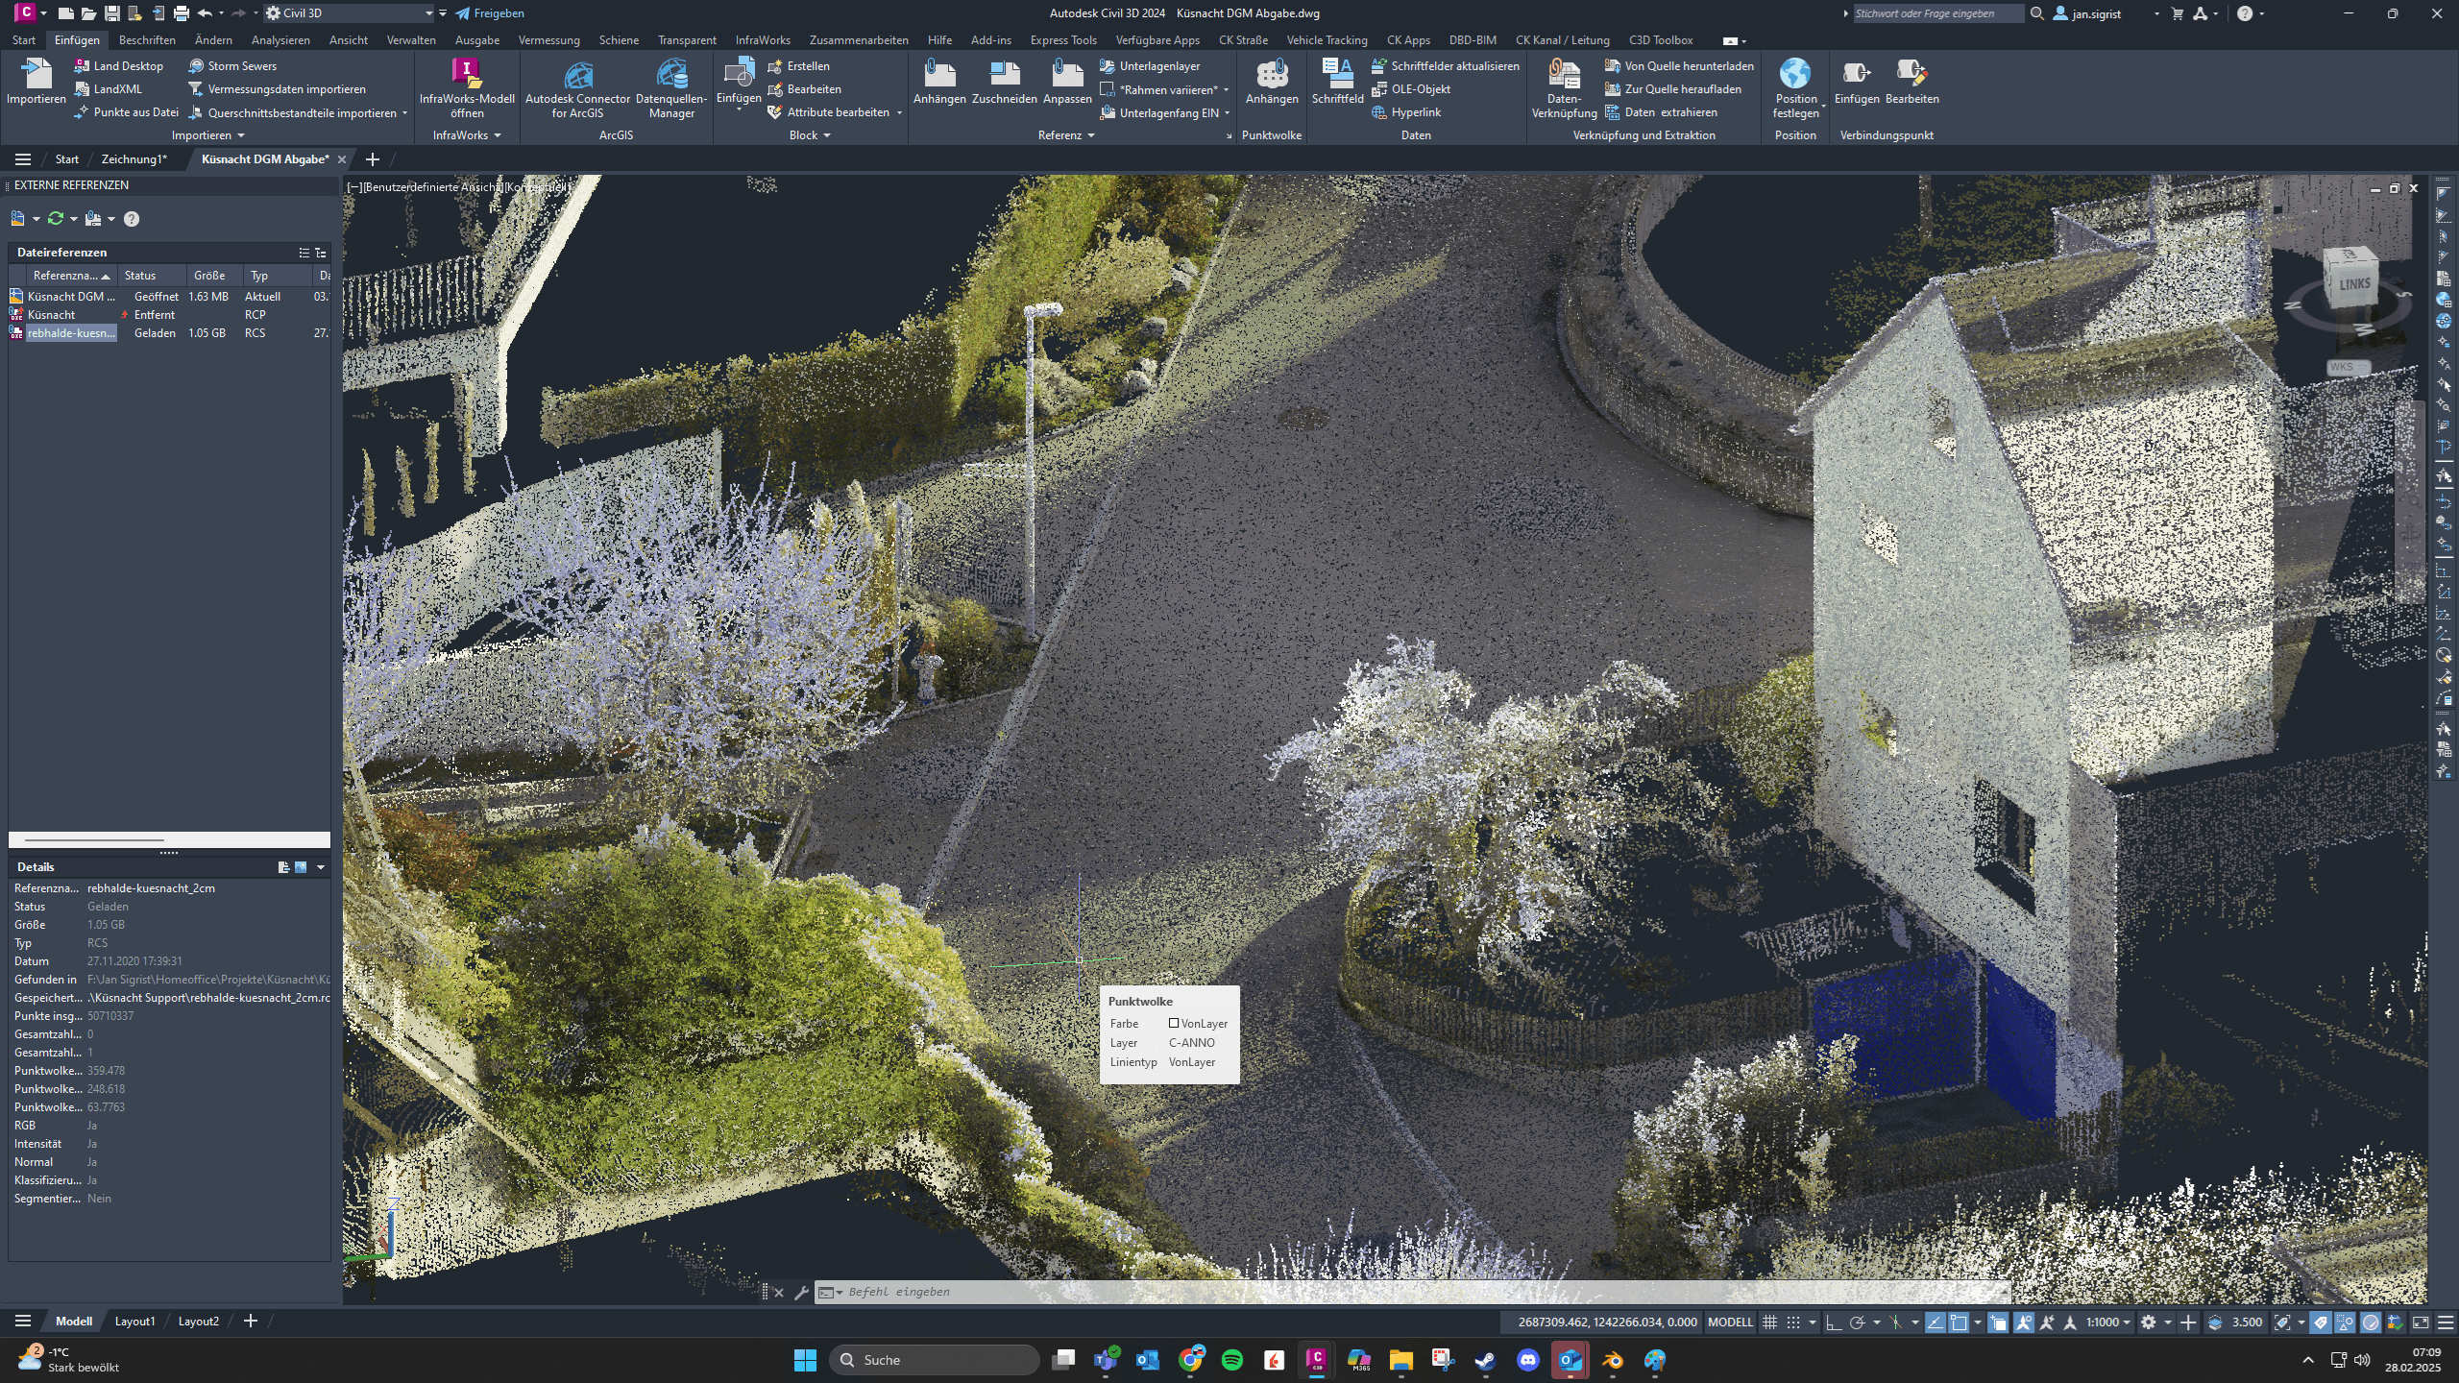Open Storm Sewers import
Image resolution: width=2459 pixels, height=1383 pixels.
(x=232, y=66)
